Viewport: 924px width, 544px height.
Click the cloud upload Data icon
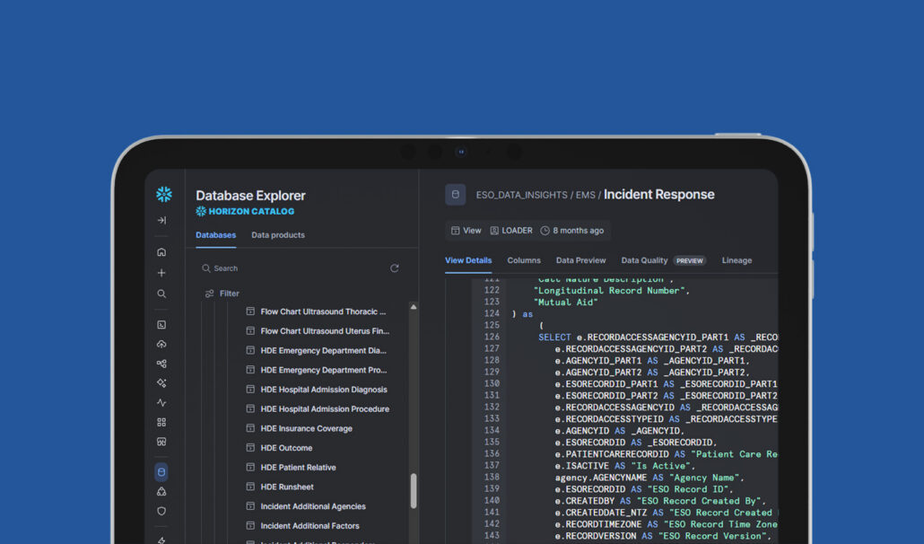tap(161, 344)
